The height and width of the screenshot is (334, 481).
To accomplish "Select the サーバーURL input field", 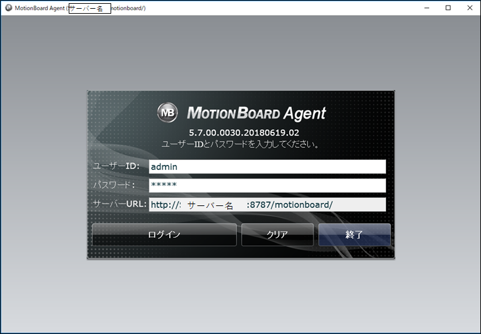I will coord(267,205).
